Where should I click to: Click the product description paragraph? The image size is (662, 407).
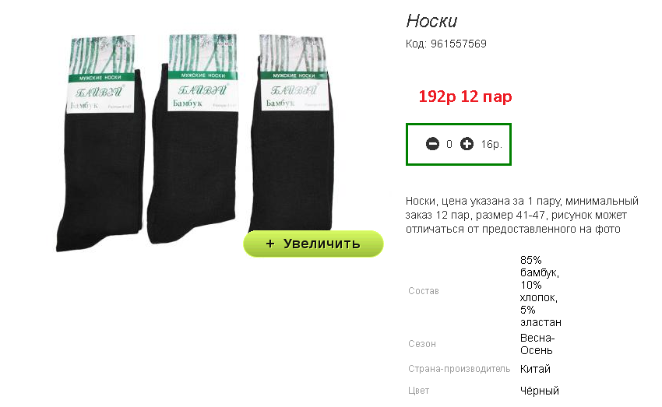(x=522, y=215)
